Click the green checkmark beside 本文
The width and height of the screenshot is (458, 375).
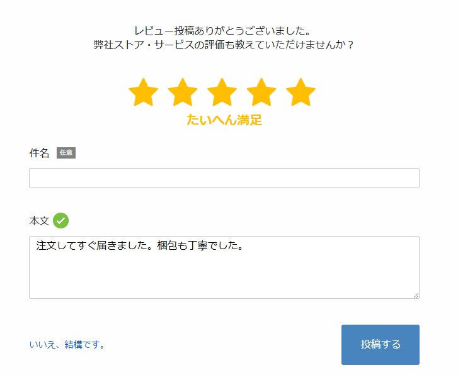60,221
